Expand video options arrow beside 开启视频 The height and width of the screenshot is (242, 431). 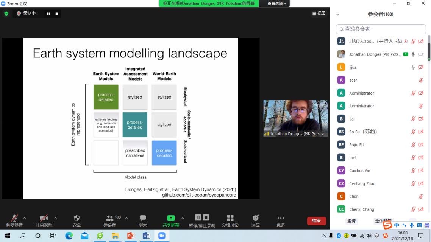55,218
